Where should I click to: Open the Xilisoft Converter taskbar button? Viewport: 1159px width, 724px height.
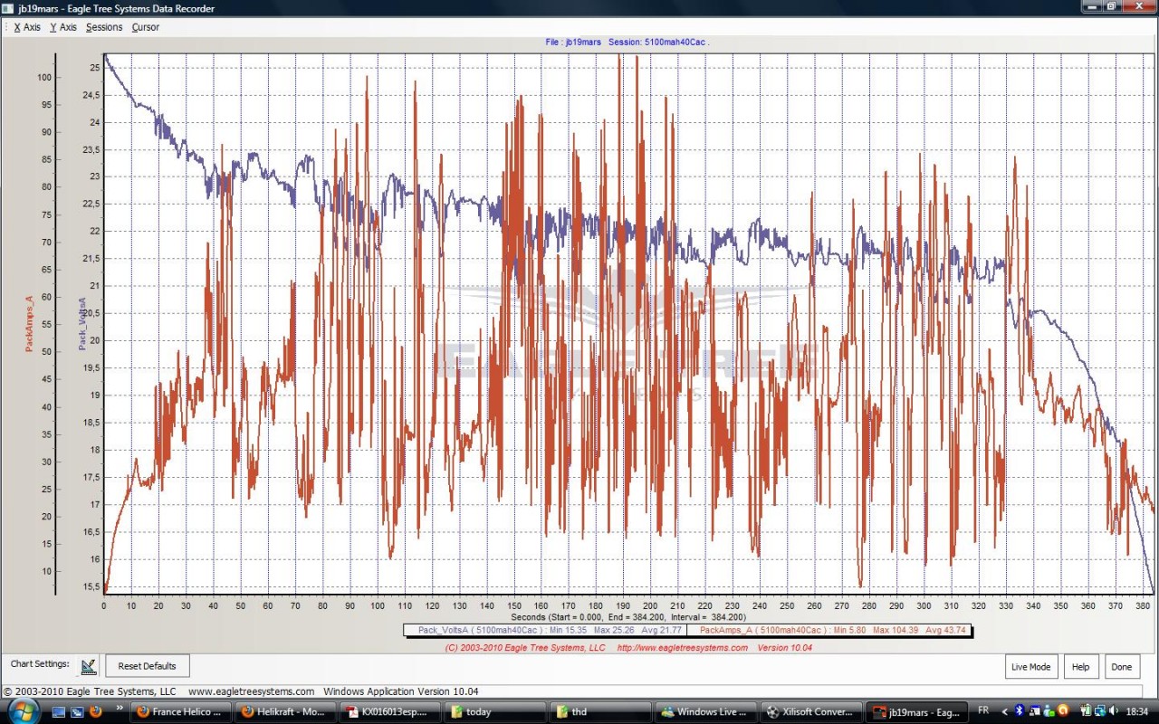click(809, 712)
